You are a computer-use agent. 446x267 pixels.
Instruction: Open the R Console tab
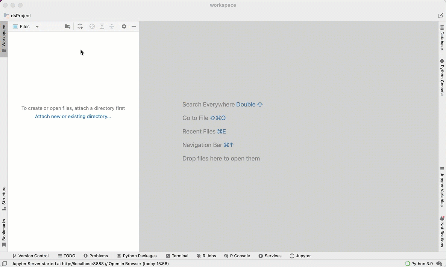[237, 256]
